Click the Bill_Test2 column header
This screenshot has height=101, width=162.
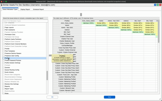click(x=150, y=21)
